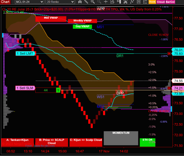Open the strategies line-graph icon

point(132,2)
